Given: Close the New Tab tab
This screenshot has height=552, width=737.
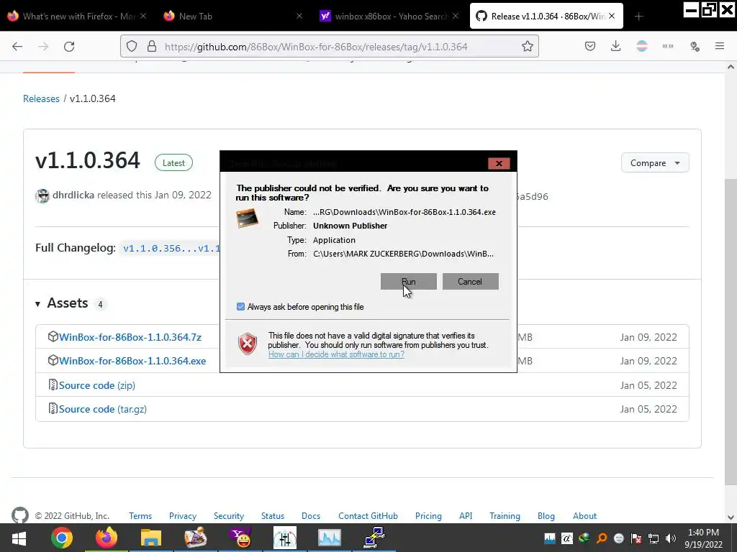Looking at the screenshot, I should point(299,16).
